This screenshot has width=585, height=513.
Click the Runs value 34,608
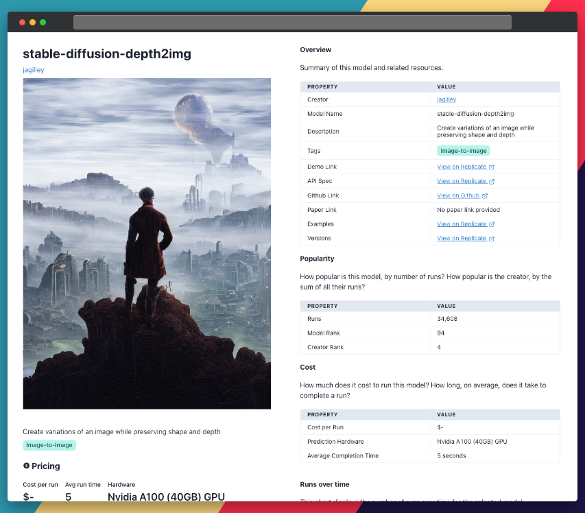tap(447, 319)
